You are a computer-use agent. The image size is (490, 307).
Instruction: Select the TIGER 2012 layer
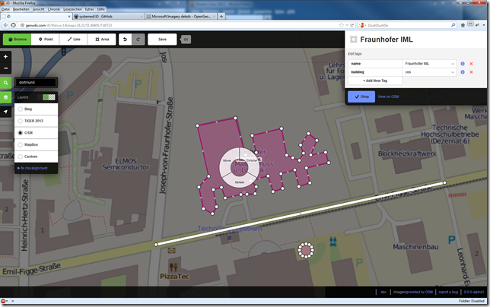click(37, 121)
